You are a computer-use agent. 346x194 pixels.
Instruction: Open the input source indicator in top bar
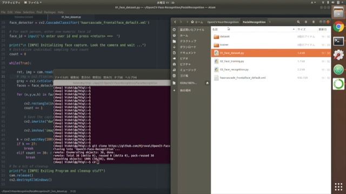[x=313, y=3]
